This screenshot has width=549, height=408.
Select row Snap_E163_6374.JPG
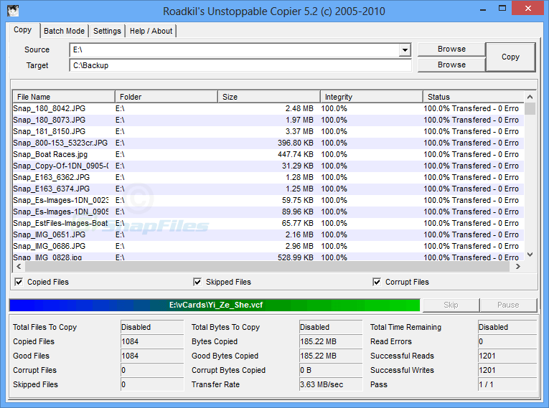pos(268,189)
